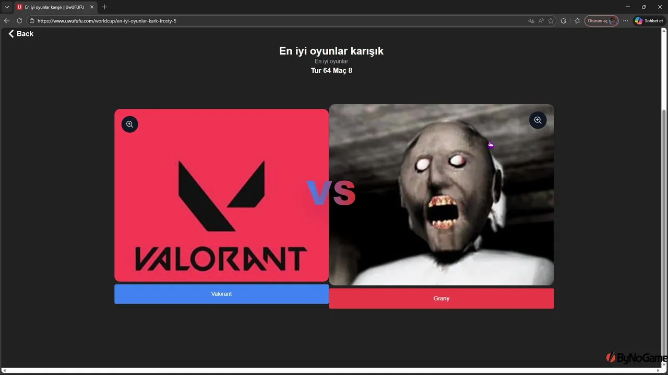The image size is (668, 375).
Task: Select the 'En iyi oyunlar karışık' tab
Action: [x=55, y=7]
